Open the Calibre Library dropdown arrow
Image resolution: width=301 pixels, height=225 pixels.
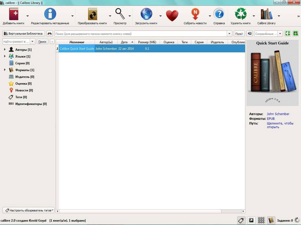pyautogui.click(x=279, y=16)
